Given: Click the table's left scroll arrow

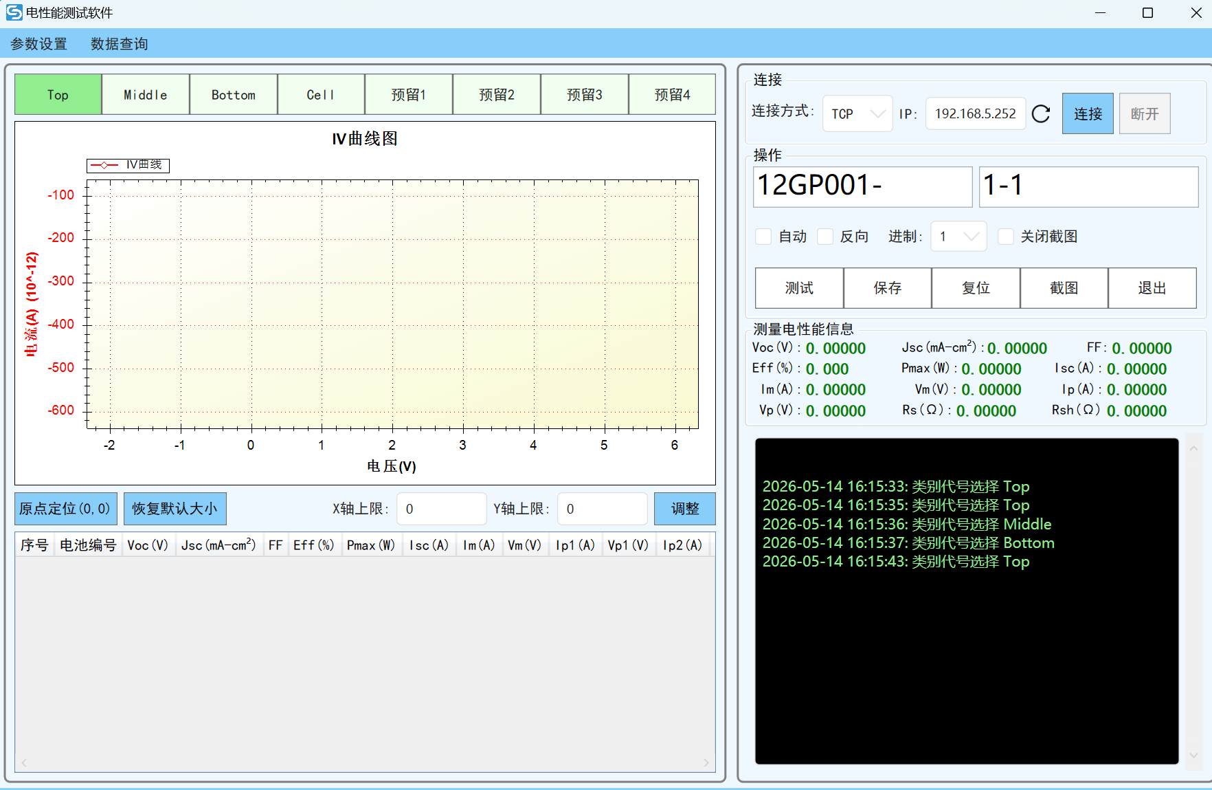Looking at the screenshot, I should [x=24, y=762].
